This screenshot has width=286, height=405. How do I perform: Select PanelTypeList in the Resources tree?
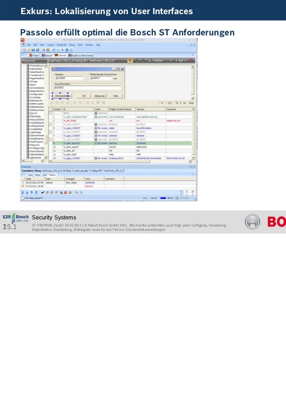click(x=37, y=142)
